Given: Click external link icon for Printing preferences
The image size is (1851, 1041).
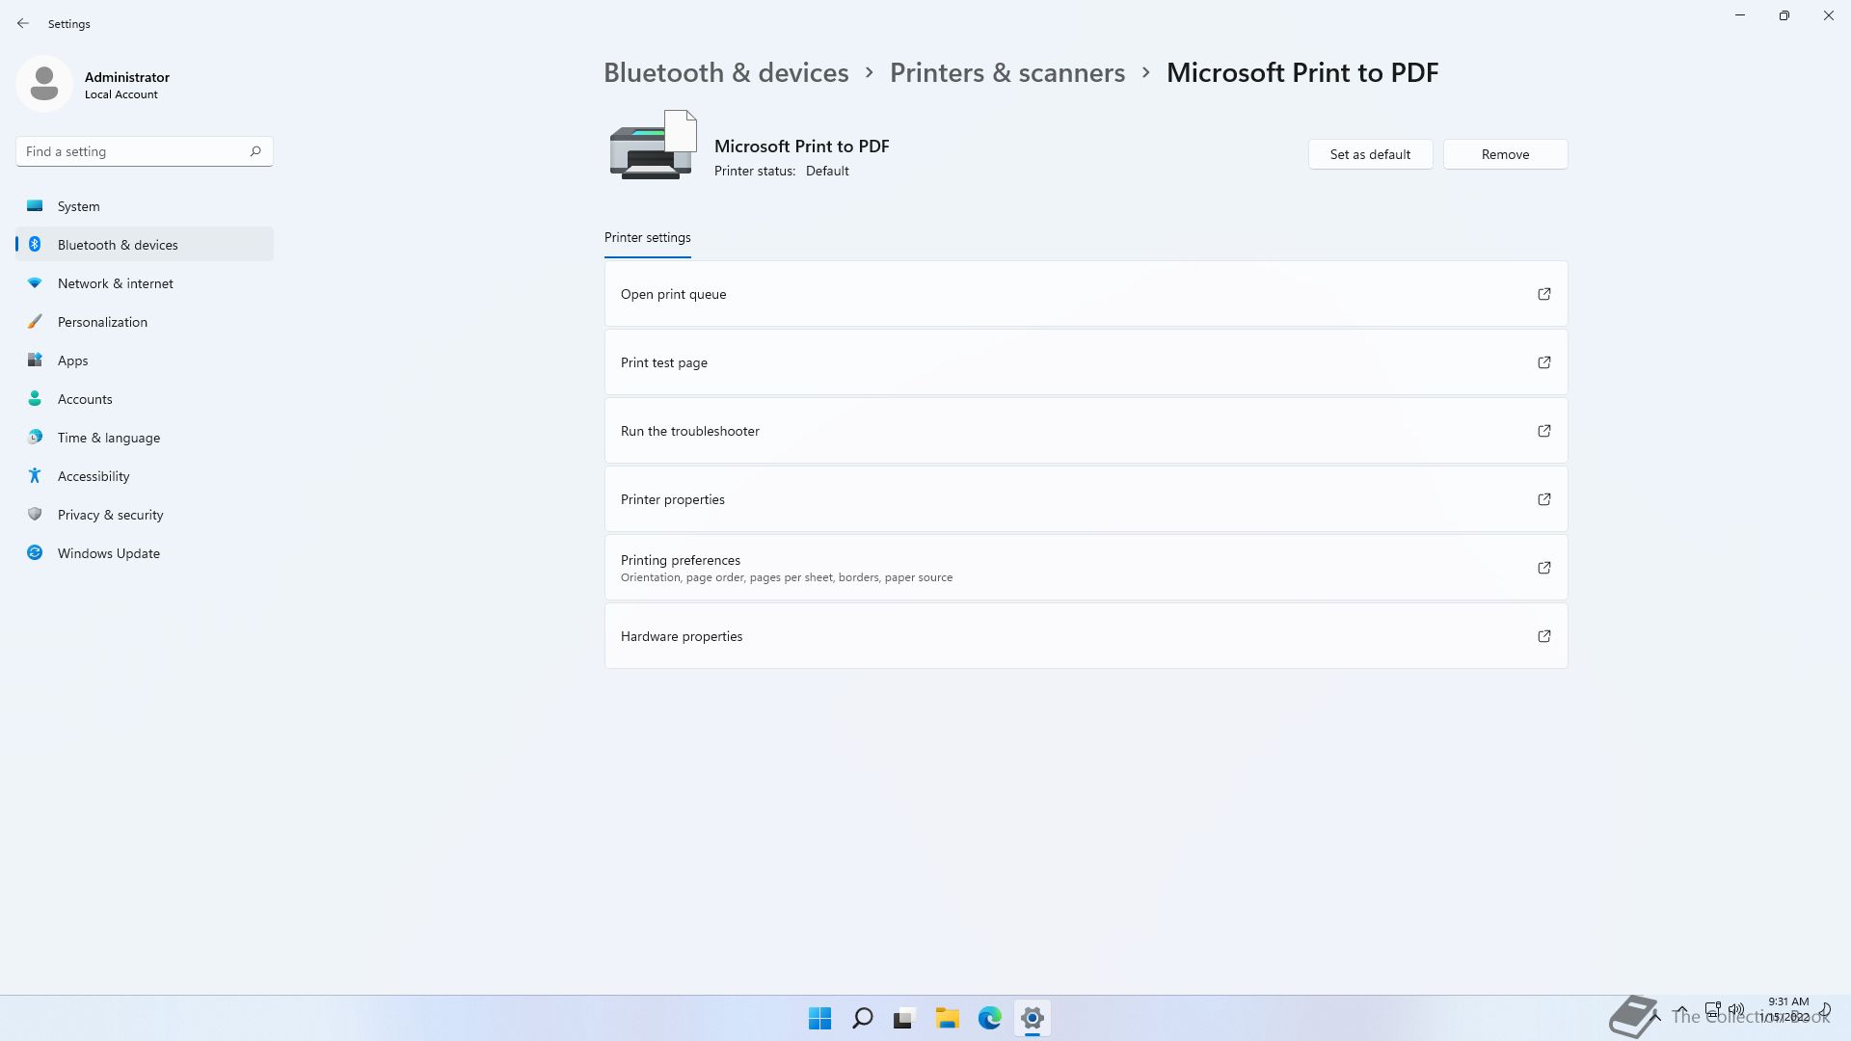Looking at the screenshot, I should [1544, 568].
